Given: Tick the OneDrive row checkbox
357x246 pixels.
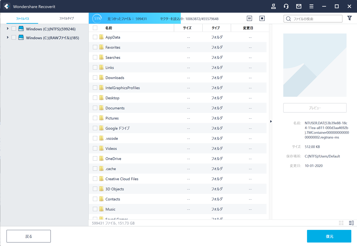Looking at the screenshot, I should click(x=95, y=159).
